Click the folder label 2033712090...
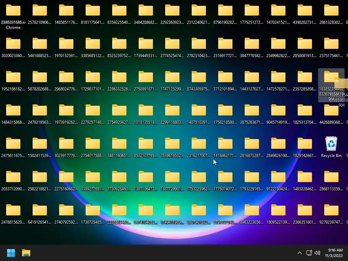This screenshot has height=261, width=348. click(13, 189)
